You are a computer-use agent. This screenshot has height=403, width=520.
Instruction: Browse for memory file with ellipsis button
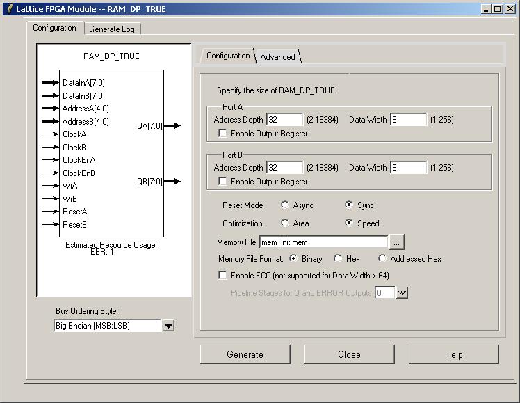tap(397, 242)
